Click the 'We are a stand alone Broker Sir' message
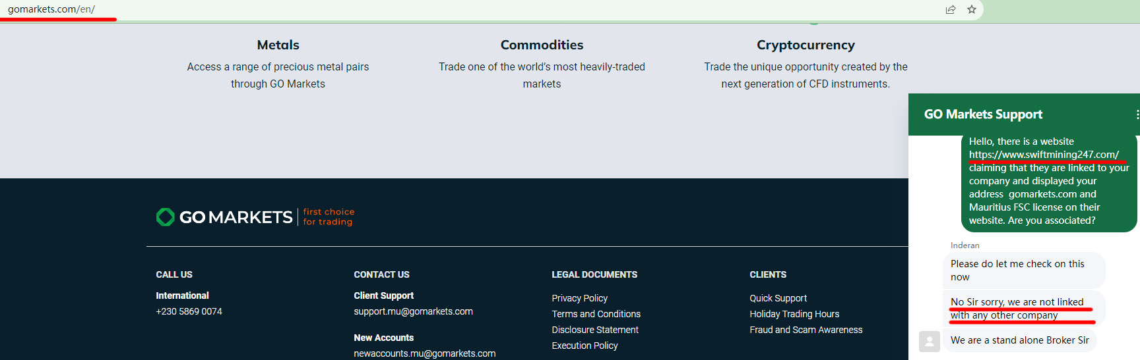This screenshot has width=1140, height=360. coord(1019,340)
